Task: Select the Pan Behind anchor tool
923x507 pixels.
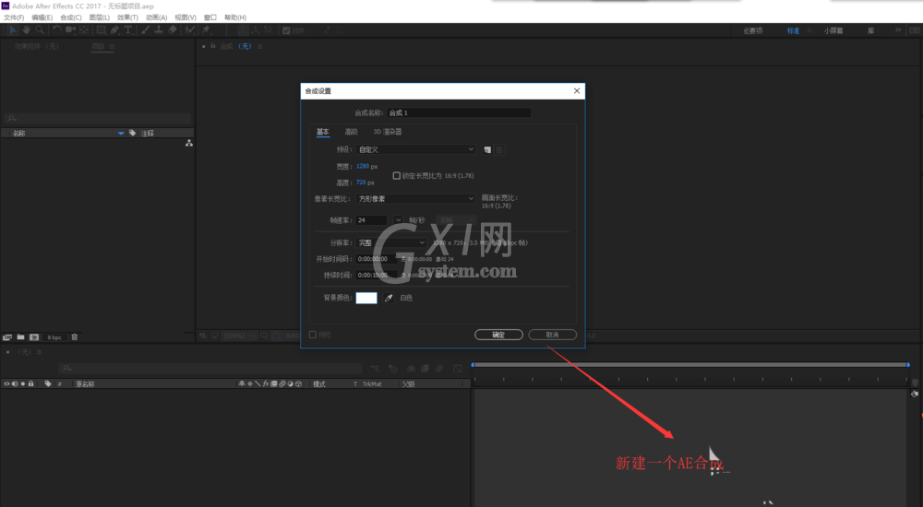Action: [x=84, y=30]
